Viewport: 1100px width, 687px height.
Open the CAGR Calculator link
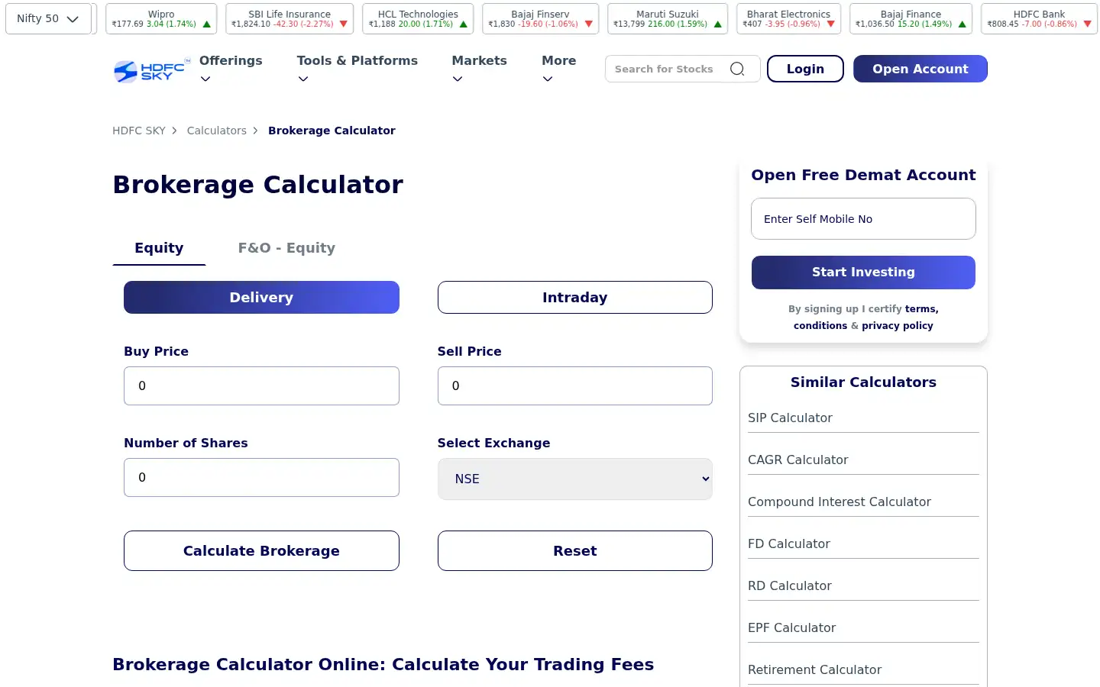pyautogui.click(x=797, y=460)
